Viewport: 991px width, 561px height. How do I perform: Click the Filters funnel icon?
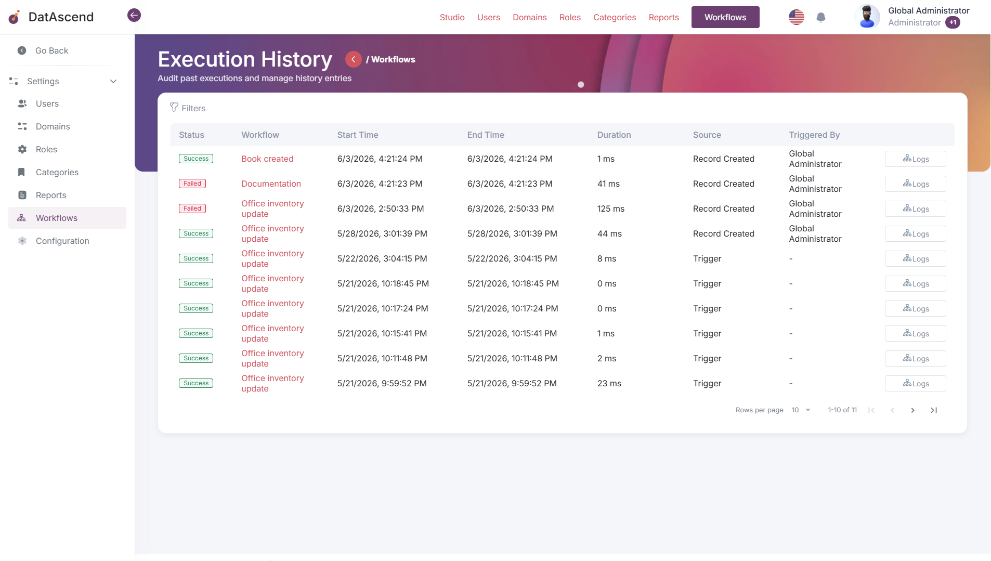click(x=174, y=108)
